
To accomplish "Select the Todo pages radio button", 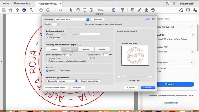I will [x=47, y=35].
